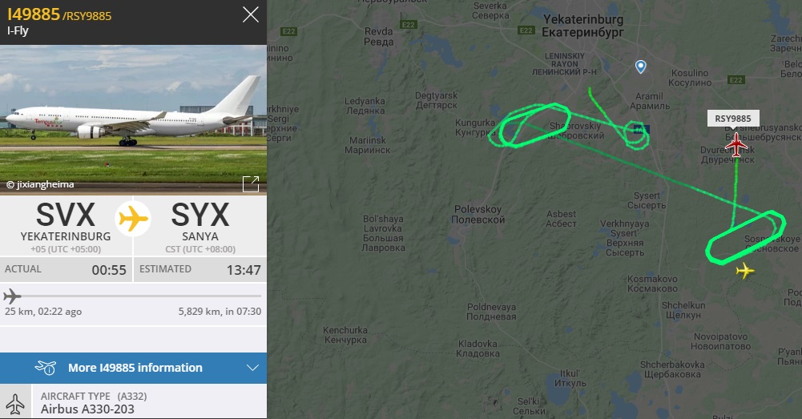
Task: Click the I49885 flight number heading
Action: click(34, 14)
